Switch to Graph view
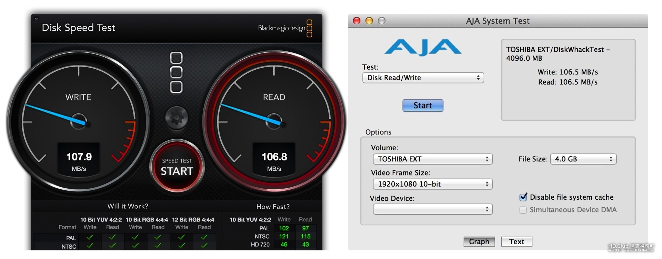Viewport: 662px width, 259px height. pos(479,241)
